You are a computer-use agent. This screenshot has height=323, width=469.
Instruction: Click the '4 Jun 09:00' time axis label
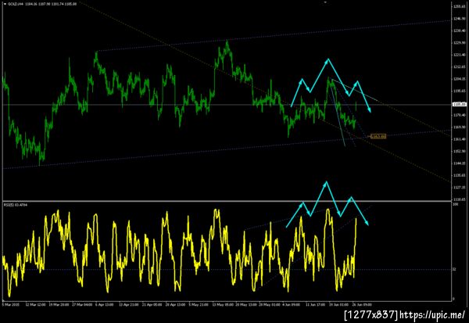tap(292, 304)
